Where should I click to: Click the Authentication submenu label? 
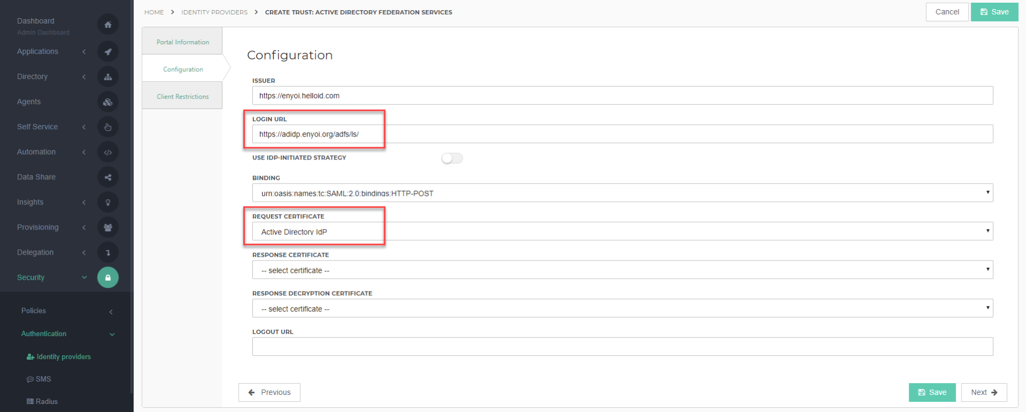coord(44,334)
